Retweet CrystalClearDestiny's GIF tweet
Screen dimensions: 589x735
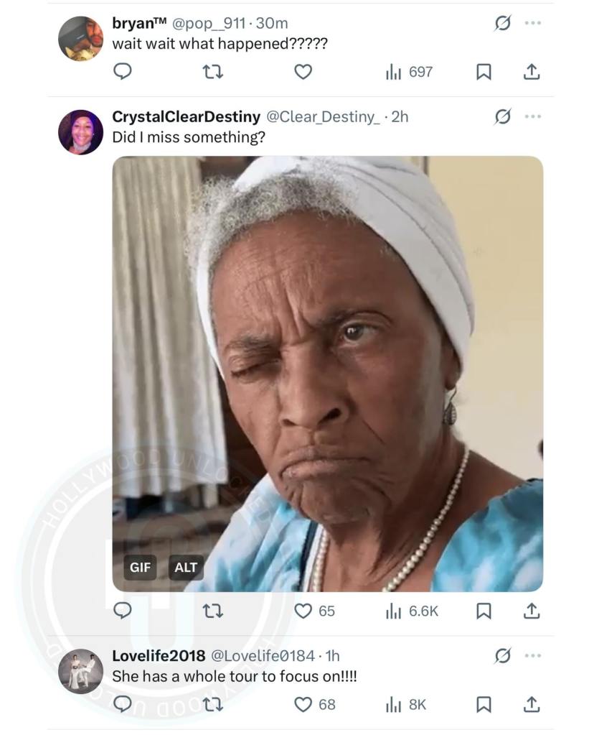tap(213, 611)
